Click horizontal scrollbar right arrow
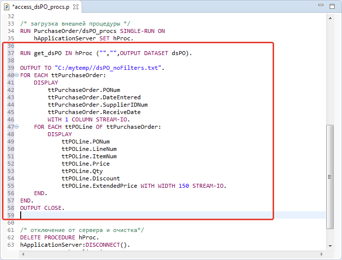 click(321, 254)
